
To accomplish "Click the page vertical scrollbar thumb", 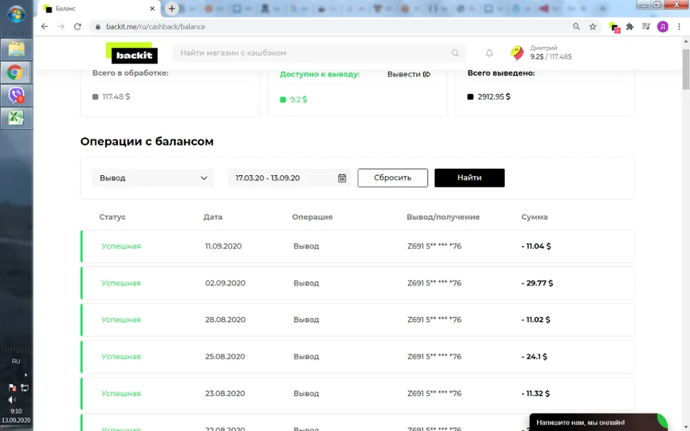I will [x=686, y=68].
